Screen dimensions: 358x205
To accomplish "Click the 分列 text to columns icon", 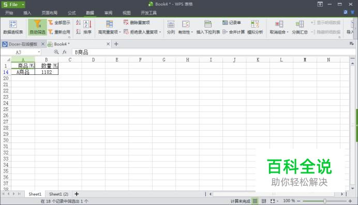I will pos(171,27).
